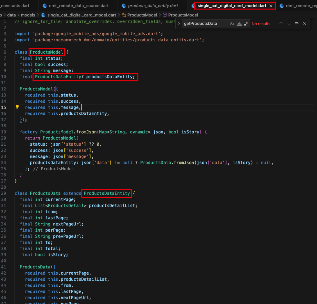Click the ignore_for_file comment line

pyautogui.click(x=94, y=21)
